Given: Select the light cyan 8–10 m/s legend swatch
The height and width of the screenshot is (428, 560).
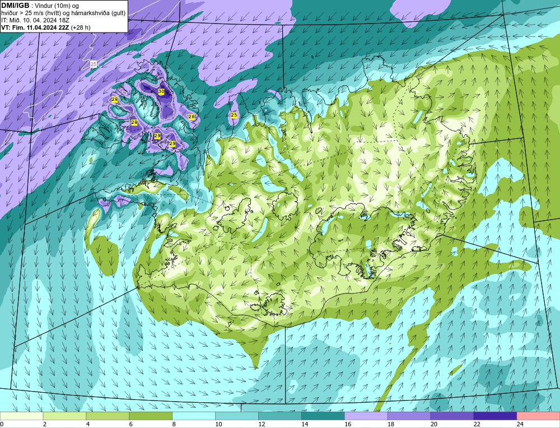Looking at the screenshot, I should pyautogui.click(x=194, y=416).
